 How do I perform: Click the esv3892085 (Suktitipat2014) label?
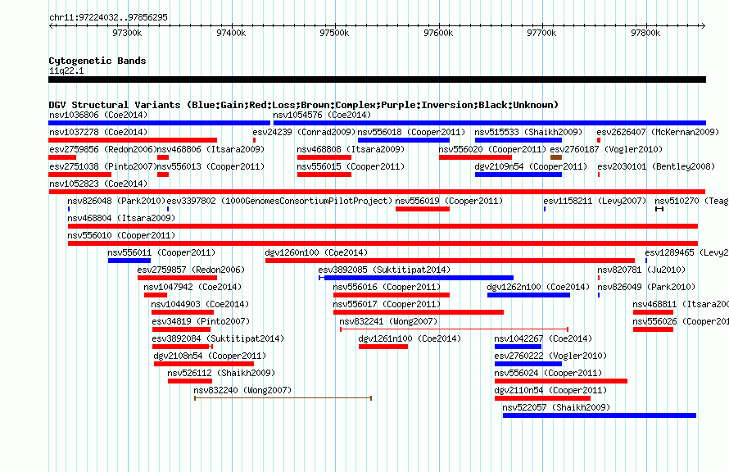tap(384, 270)
